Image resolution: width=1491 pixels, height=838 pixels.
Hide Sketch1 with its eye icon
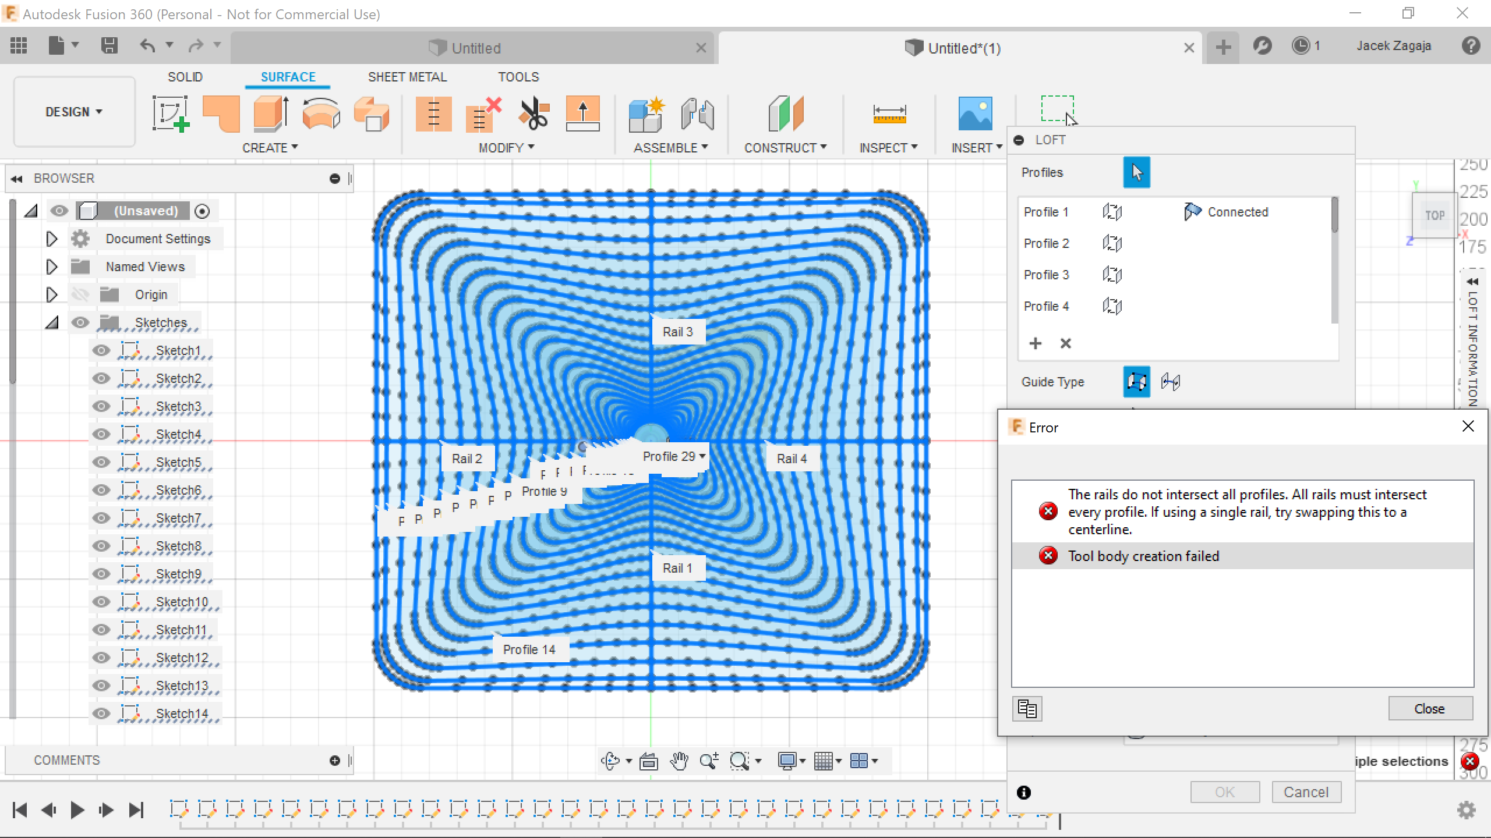coord(101,350)
